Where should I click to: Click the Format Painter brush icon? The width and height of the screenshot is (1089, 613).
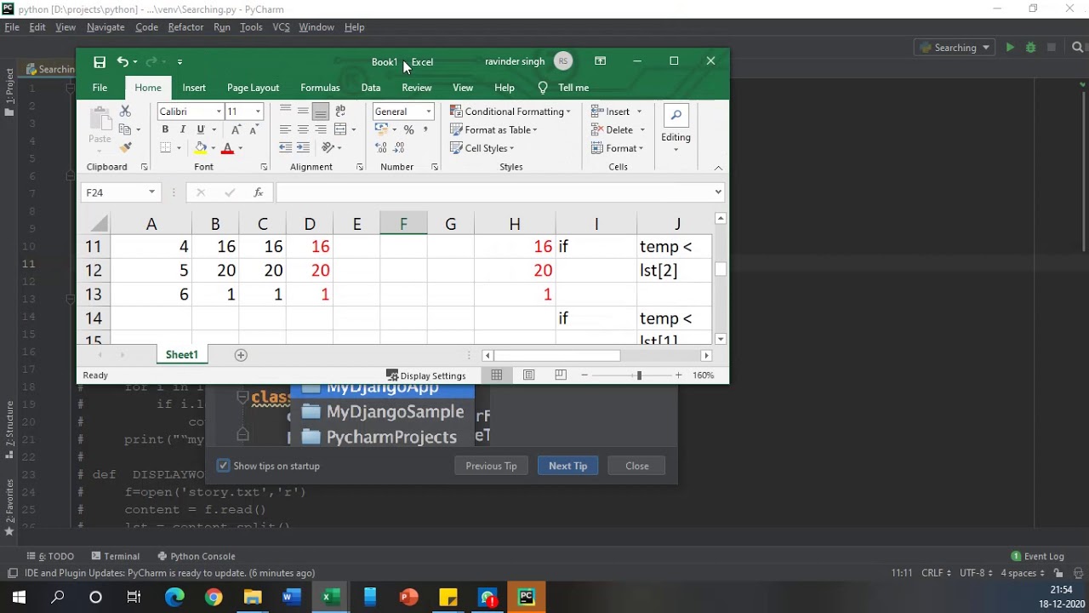(125, 147)
